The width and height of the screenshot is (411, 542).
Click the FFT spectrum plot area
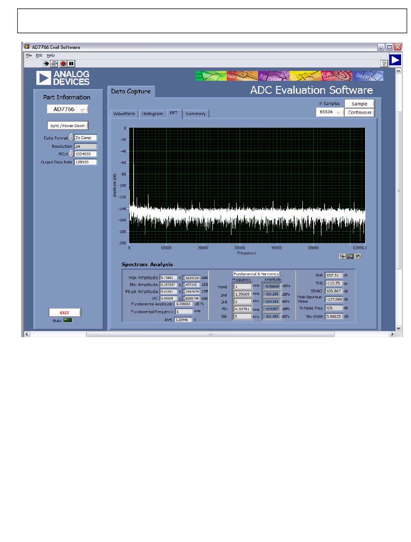click(x=247, y=185)
